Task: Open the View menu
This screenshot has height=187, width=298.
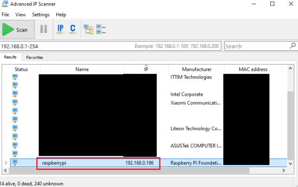Action: coord(20,14)
